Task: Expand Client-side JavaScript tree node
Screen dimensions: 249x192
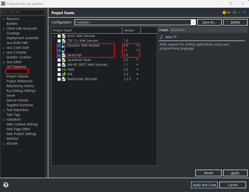Action: (3, 29)
